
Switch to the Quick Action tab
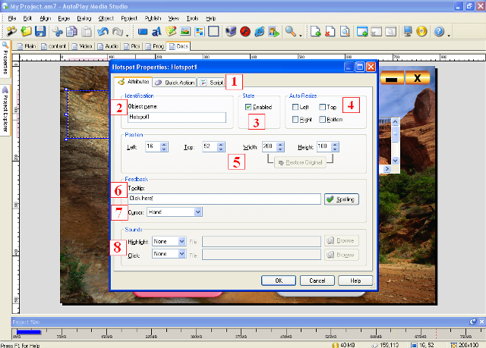click(x=175, y=81)
